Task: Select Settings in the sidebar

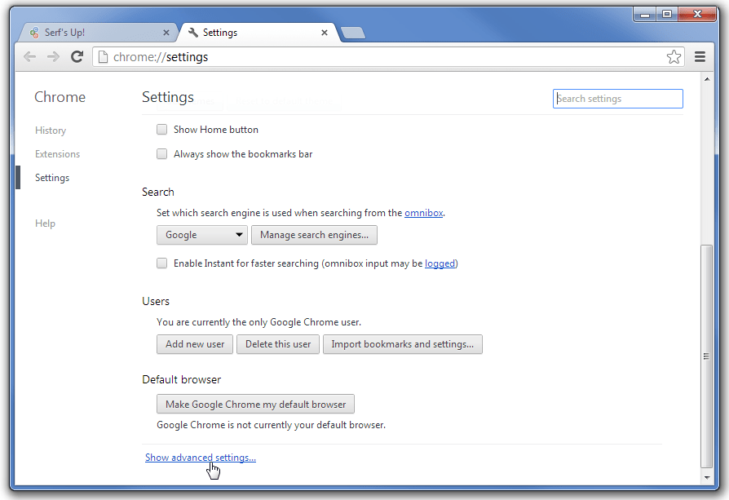Action: (x=52, y=178)
